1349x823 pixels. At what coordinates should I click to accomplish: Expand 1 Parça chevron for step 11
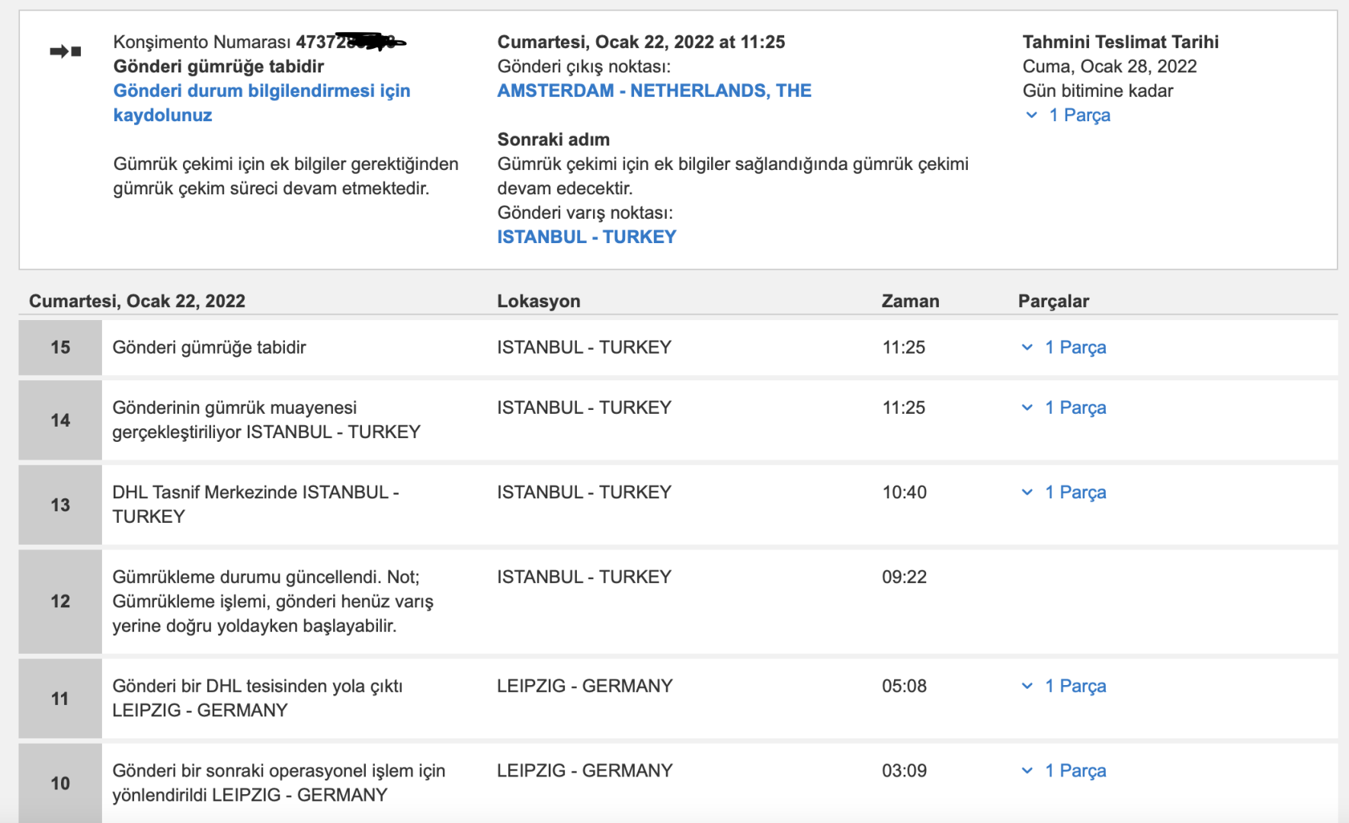(x=1027, y=686)
